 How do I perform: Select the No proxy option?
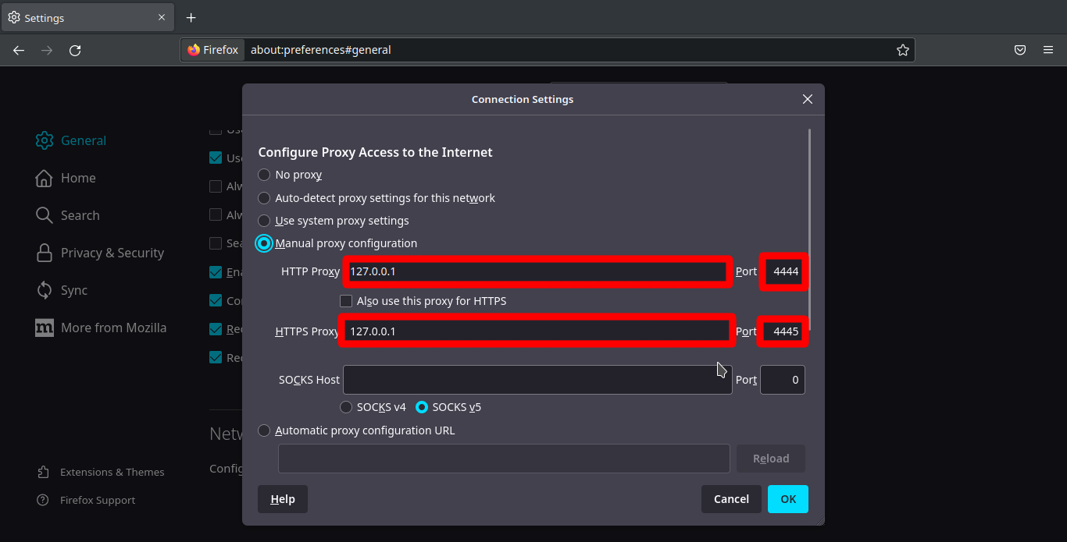[265, 175]
